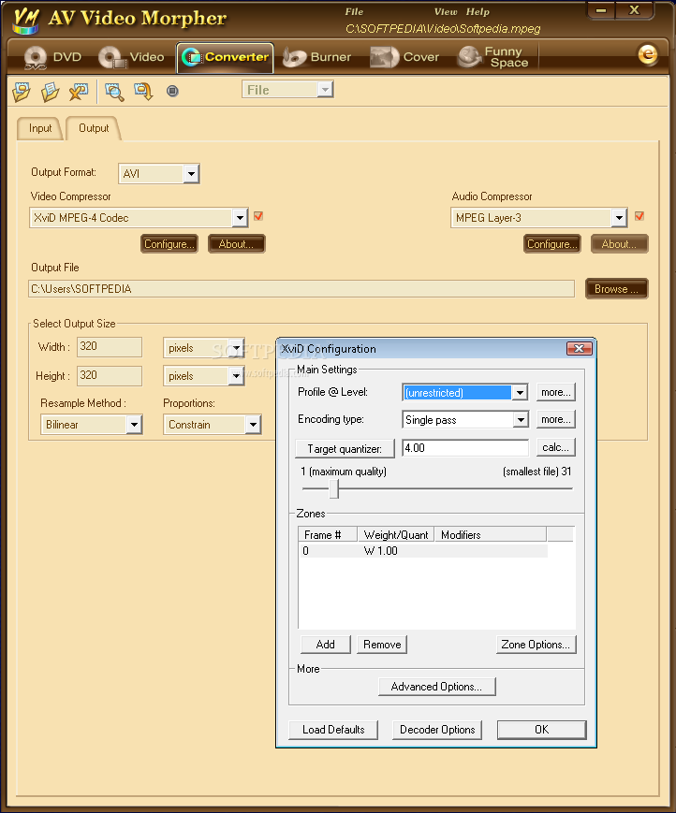Open the Width units pixels dropdown
Screen dimensions: 676x813
(x=236, y=348)
